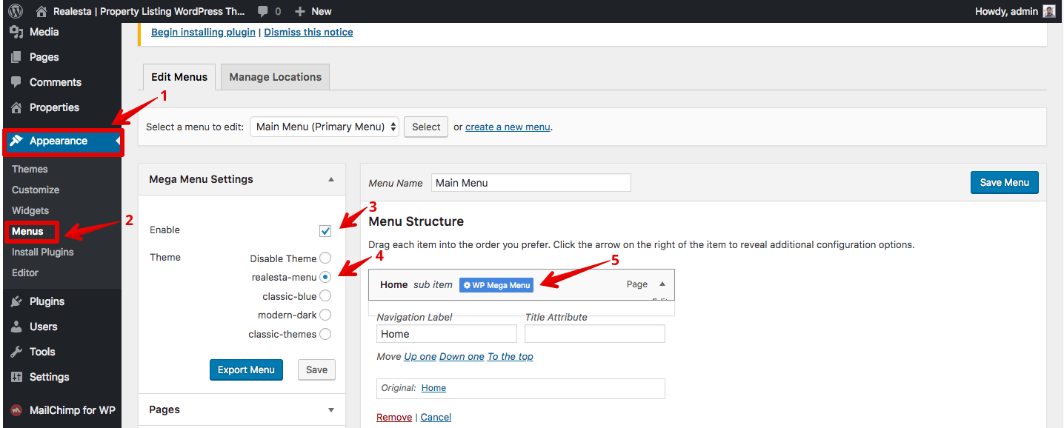1064x428 pixels.
Task: Click the Properties house icon
Action: pos(16,107)
